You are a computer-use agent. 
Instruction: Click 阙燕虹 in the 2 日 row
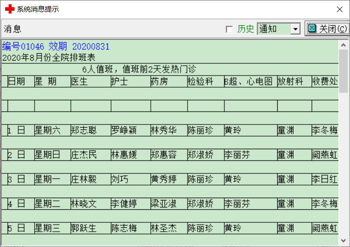(325, 155)
